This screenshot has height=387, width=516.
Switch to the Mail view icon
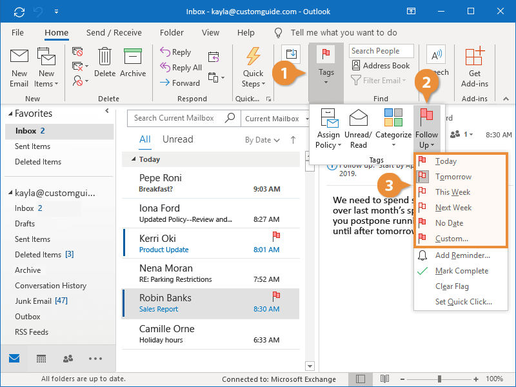[14, 359]
